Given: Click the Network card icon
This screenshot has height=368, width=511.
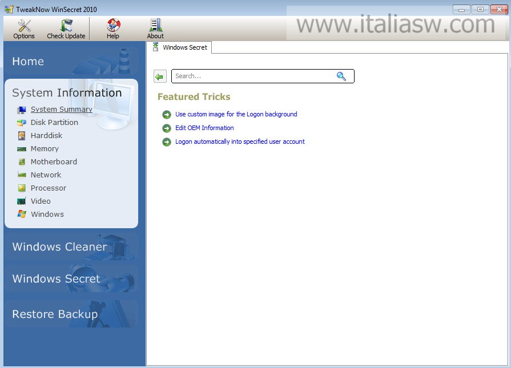Looking at the screenshot, I should (x=22, y=175).
